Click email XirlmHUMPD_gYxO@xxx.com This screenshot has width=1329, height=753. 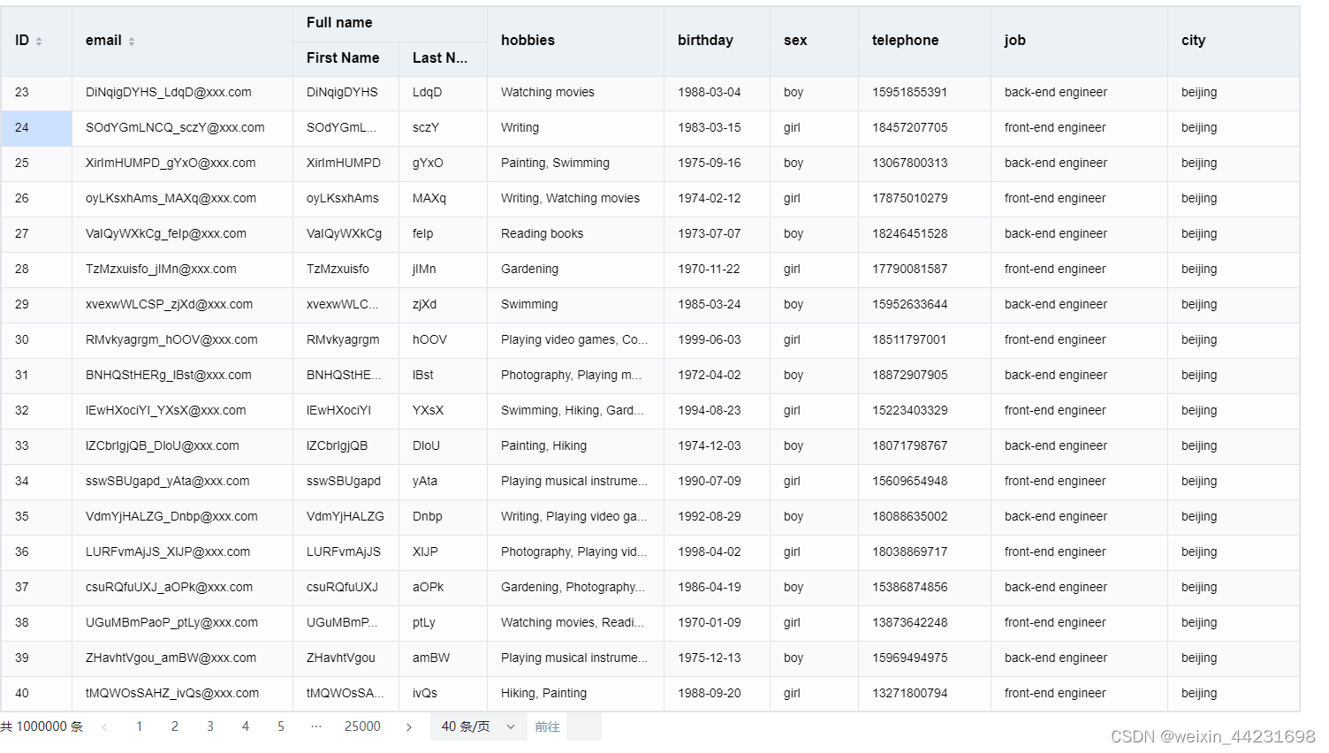[x=171, y=164]
